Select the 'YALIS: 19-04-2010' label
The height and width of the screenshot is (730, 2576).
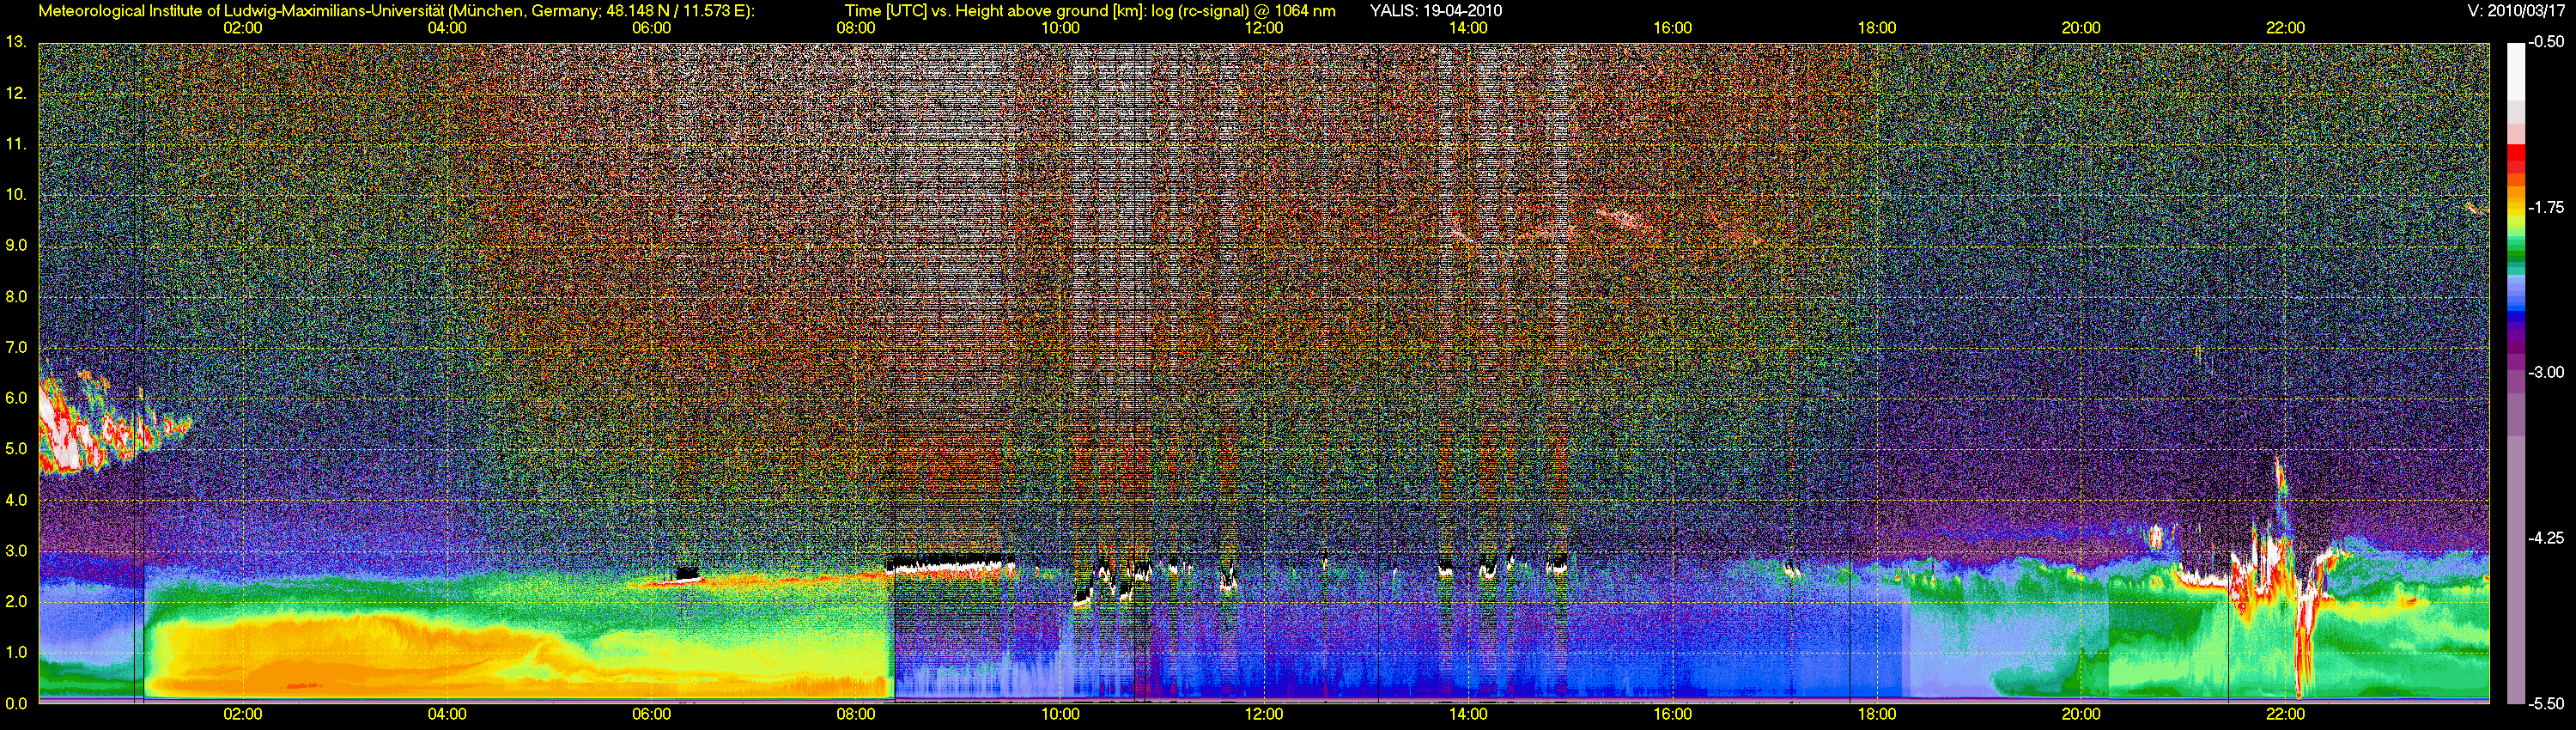point(1436,11)
